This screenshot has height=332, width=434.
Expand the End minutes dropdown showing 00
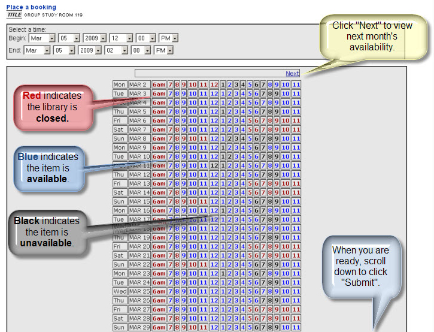[141, 50]
